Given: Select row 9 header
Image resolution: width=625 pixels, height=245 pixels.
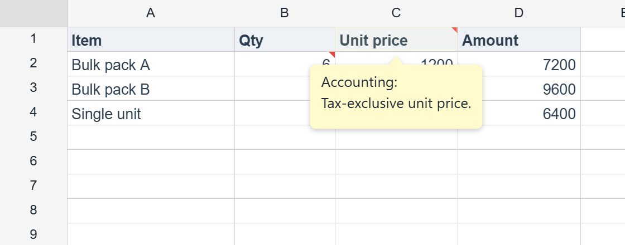Looking at the screenshot, I should tap(33, 234).
